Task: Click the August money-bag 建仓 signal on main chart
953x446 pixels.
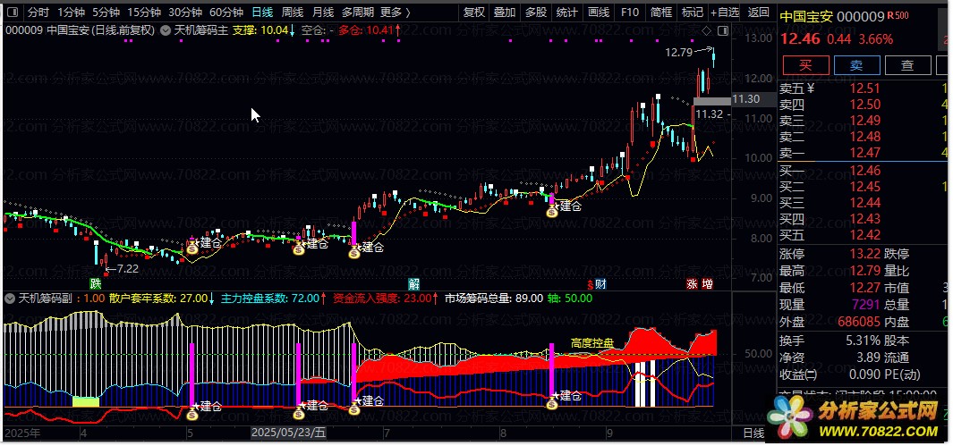Action: pos(552,211)
